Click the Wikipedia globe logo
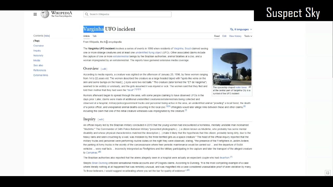Image resolution: width=333 pixels, height=187 pixels. [45, 14]
